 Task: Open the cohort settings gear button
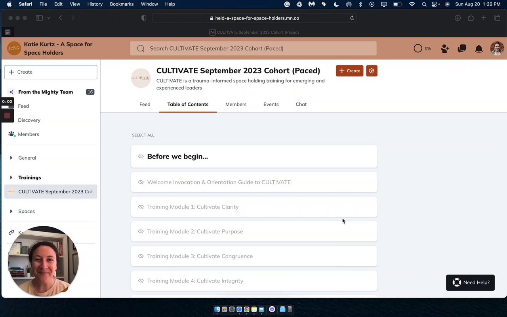point(372,71)
